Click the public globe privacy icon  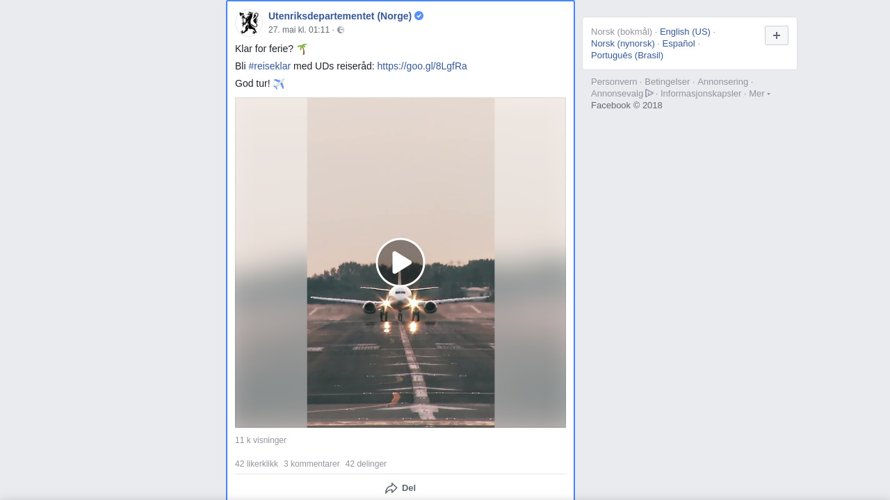(341, 30)
